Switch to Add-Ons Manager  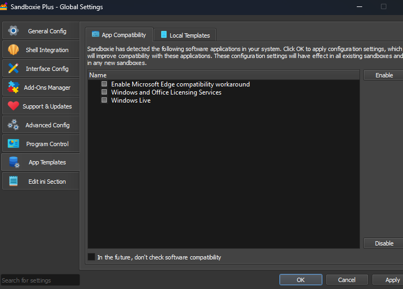coord(41,87)
